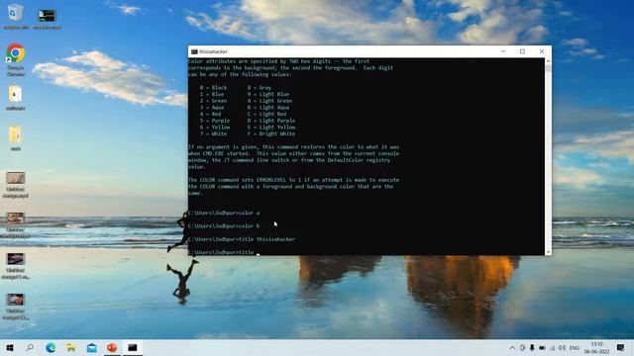Open File Explorer from taskbar
The image size is (634, 356).
coord(71,347)
